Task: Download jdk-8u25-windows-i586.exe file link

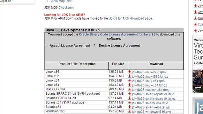Action: (x=151, y=112)
